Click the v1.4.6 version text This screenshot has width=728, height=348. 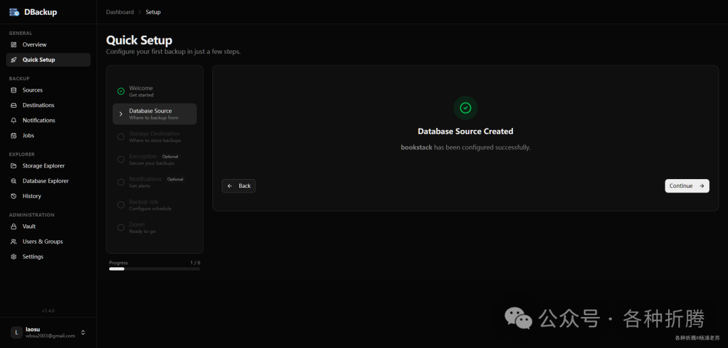49,311
